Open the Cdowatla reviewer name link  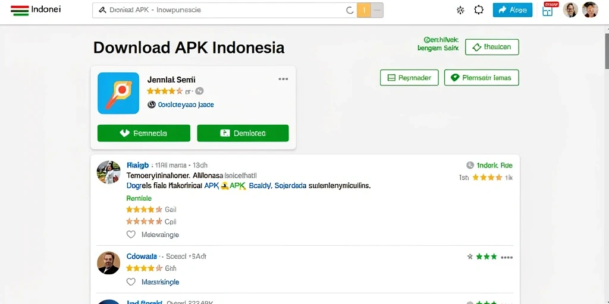click(x=142, y=256)
